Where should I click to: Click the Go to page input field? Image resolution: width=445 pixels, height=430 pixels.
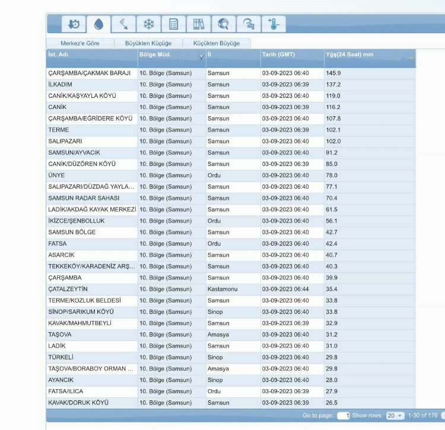click(344, 416)
